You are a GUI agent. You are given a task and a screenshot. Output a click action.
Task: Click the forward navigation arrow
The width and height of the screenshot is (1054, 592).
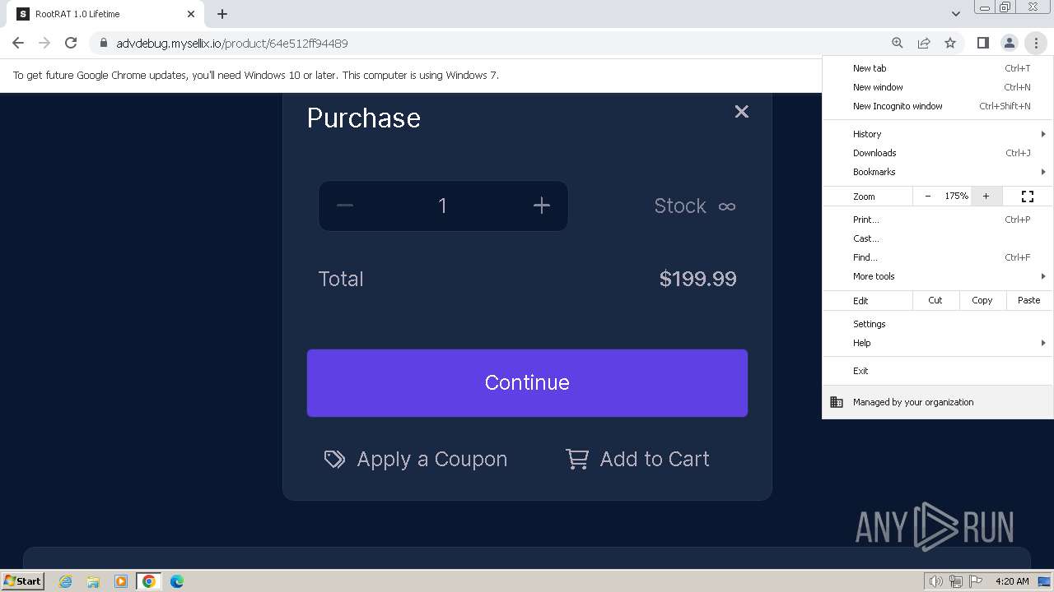pyautogui.click(x=44, y=43)
